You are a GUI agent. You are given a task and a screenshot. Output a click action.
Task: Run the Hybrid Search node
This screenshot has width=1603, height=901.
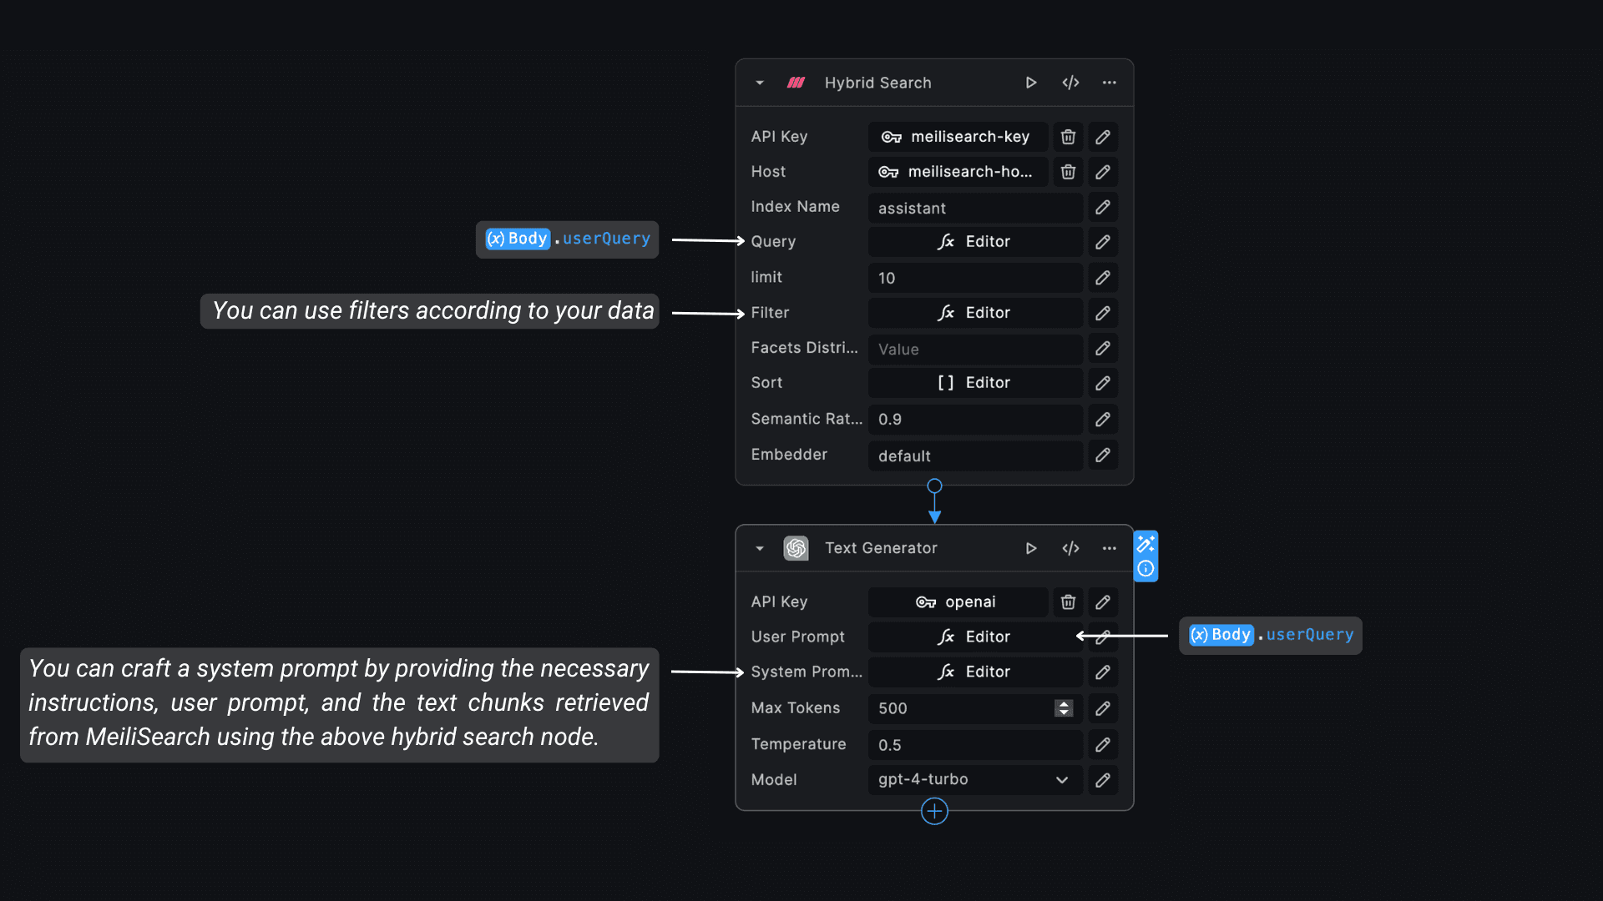1031,83
